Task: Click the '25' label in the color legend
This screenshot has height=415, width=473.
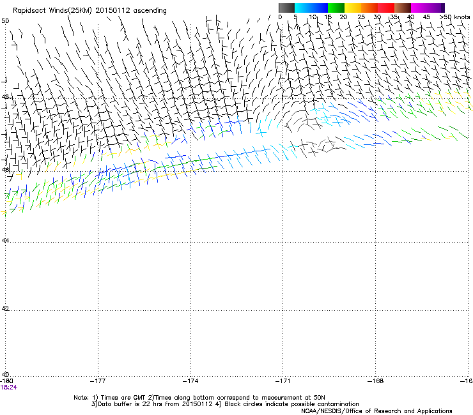Action: click(x=361, y=17)
